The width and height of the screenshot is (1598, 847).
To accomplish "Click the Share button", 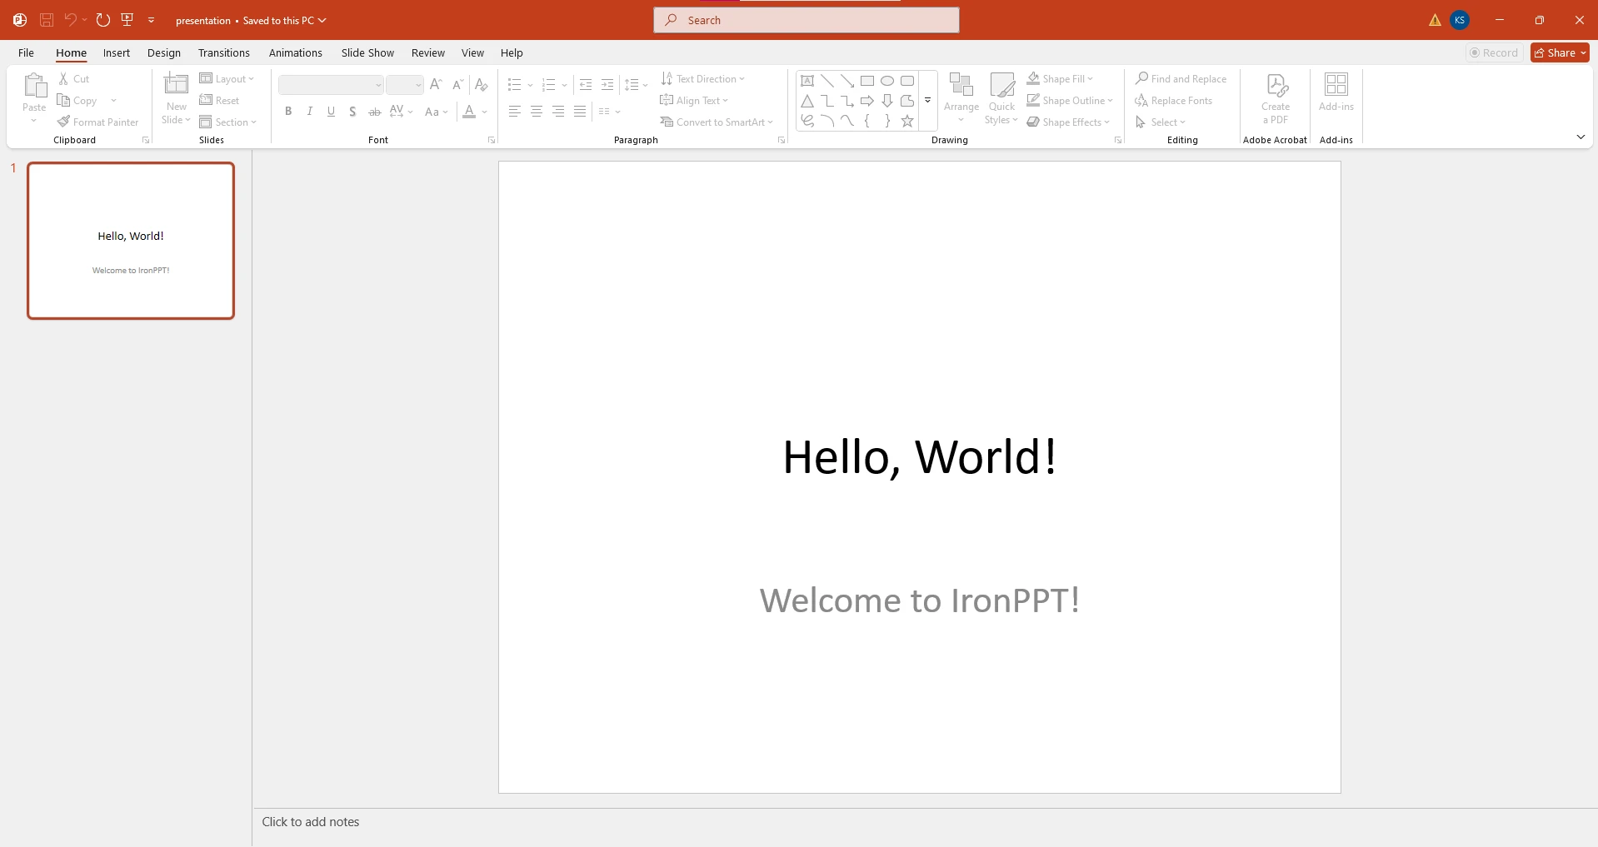I will (1555, 53).
